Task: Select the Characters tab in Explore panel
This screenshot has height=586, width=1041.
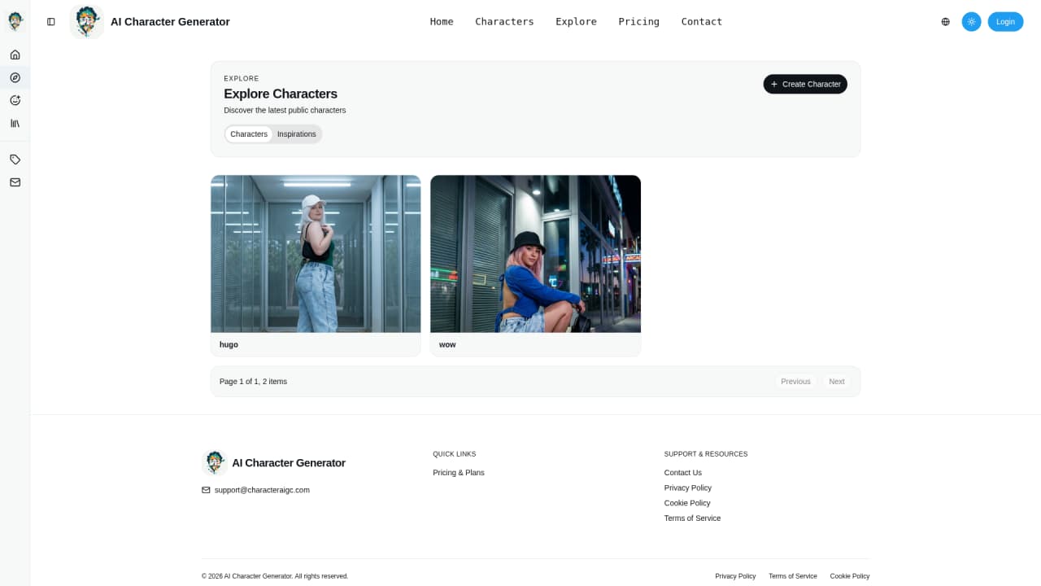Action: pyautogui.click(x=249, y=134)
